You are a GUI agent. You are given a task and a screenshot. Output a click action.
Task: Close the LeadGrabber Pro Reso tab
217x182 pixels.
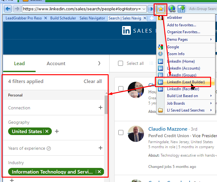(46, 18)
